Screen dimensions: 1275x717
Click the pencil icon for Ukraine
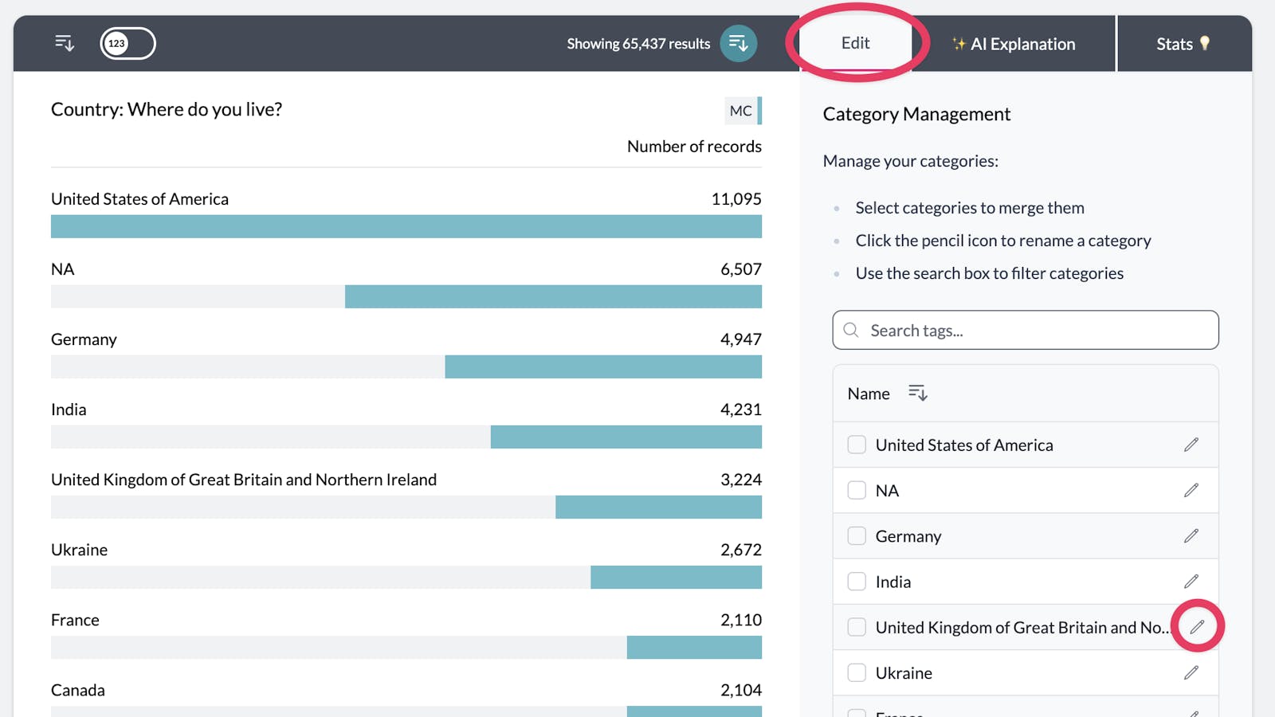point(1191,673)
